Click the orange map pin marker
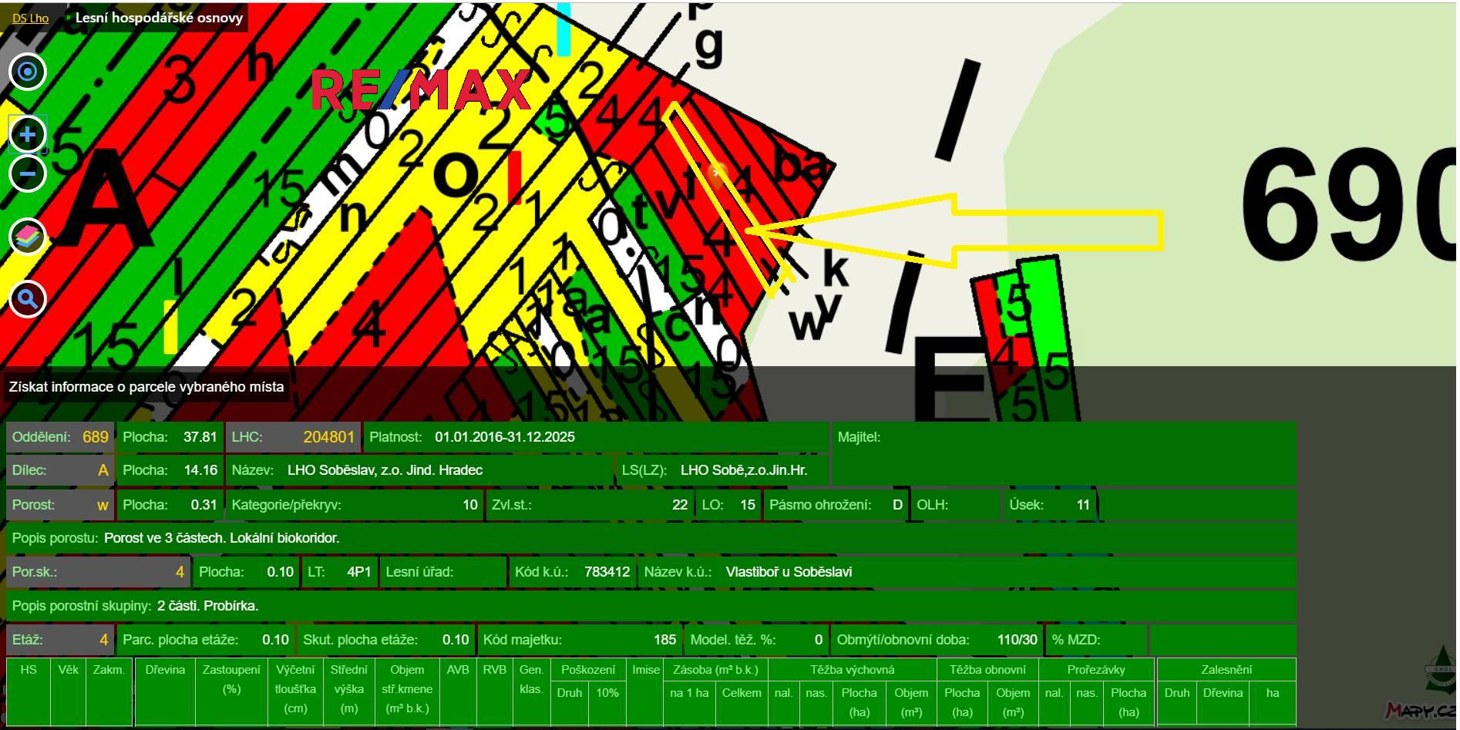Image resolution: width=1460 pixels, height=730 pixels. (x=718, y=176)
